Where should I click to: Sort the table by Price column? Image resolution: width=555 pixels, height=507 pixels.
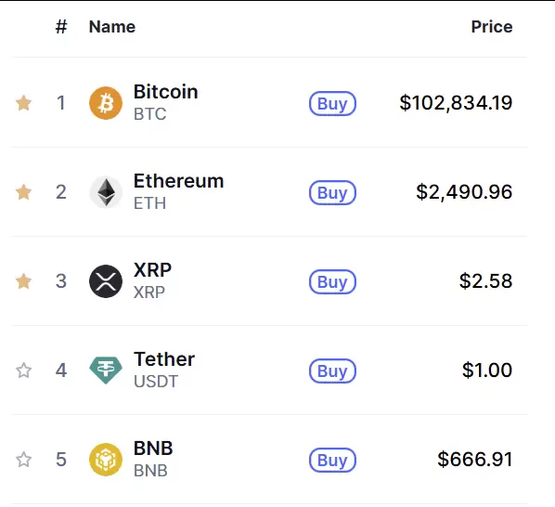coord(492,27)
